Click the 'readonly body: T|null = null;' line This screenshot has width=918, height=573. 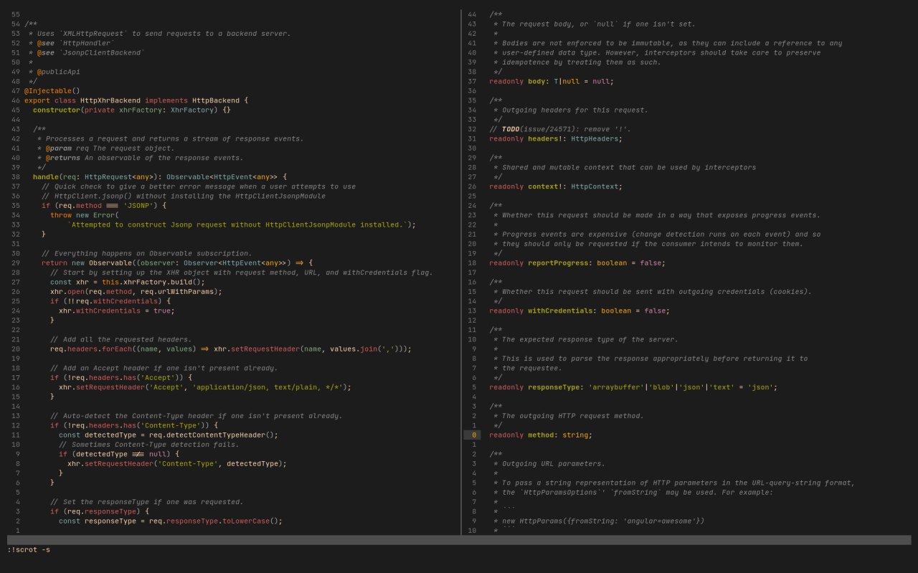pos(552,81)
